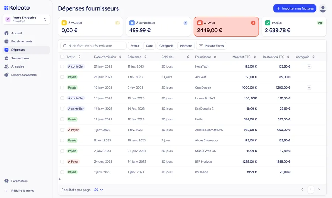
Task: Focus the invoice or supplier search field
Action: point(93,46)
